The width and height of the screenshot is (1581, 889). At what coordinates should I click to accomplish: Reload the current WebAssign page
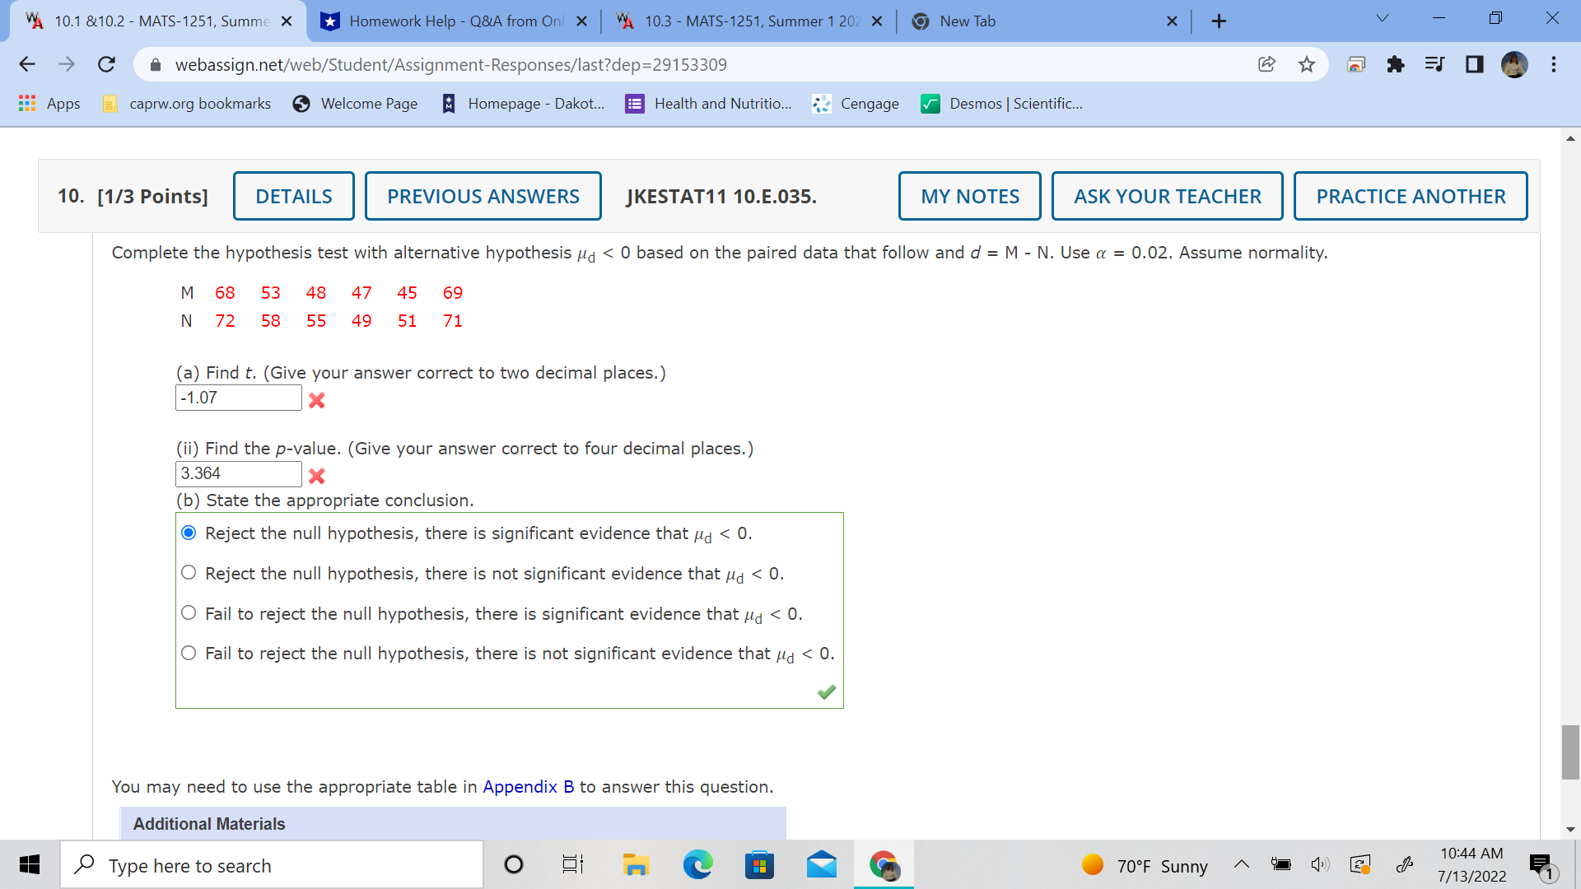pos(106,64)
